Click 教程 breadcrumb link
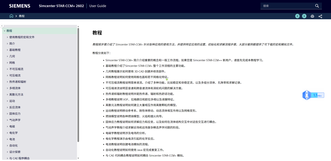Screen dimensions: 331x161 pyautogui.click(x=22, y=16)
